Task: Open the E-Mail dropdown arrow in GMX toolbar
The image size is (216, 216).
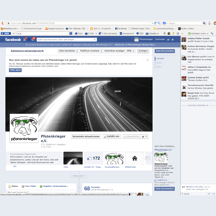Action: pos(96,33)
